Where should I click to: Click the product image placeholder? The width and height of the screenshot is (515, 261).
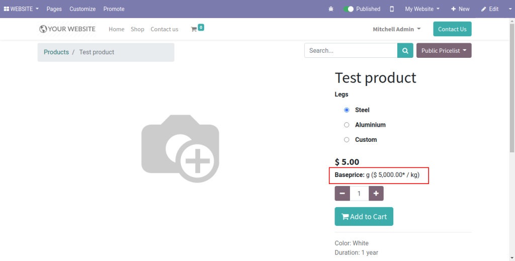pos(181,148)
